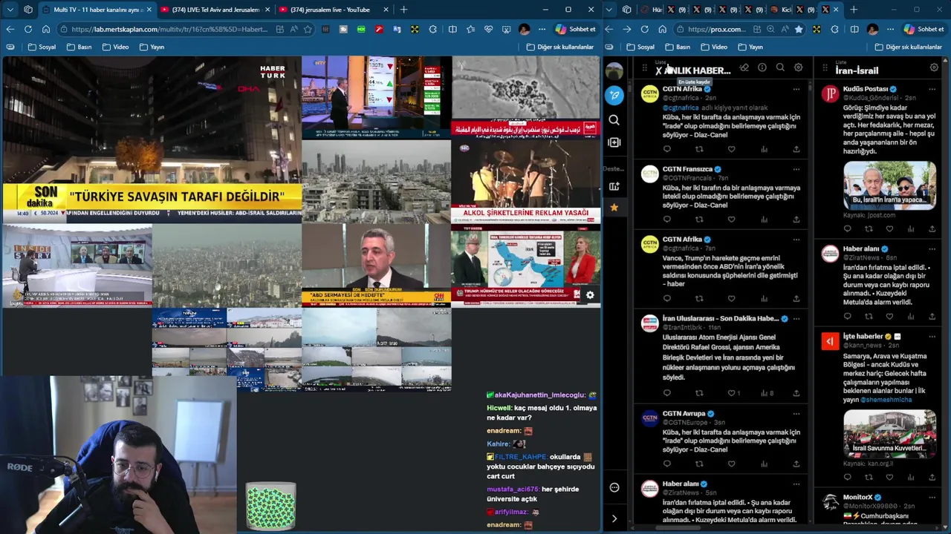This screenshot has height=534, width=951.
Task: Open tab list dropdown in left browser window
Action: click(10, 10)
